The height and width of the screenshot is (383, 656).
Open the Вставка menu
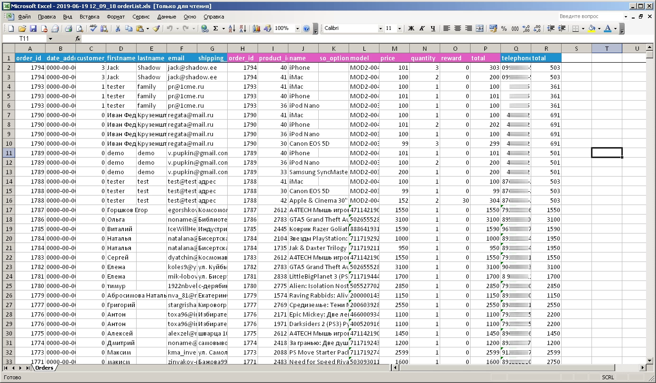click(90, 17)
